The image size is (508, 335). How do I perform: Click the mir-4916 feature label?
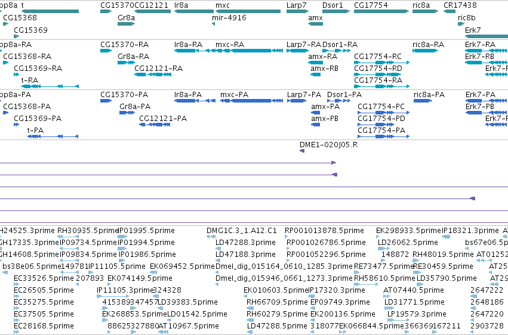point(229,17)
